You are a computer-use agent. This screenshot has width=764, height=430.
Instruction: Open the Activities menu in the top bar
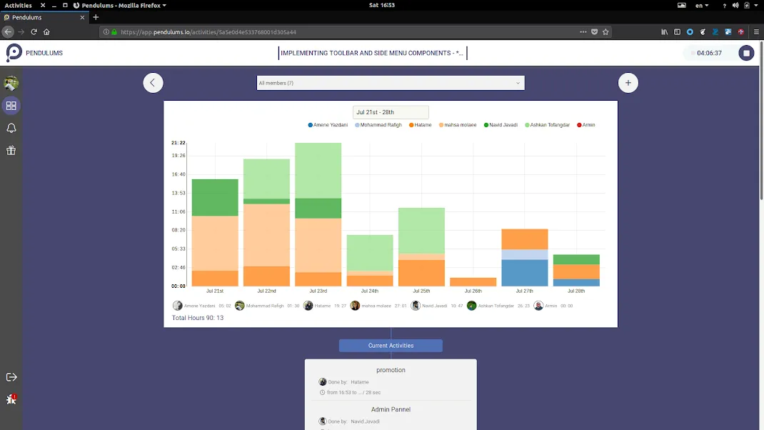click(x=17, y=5)
